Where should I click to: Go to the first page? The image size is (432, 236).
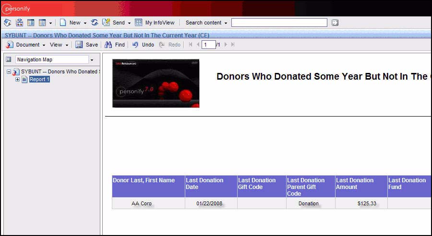point(191,44)
